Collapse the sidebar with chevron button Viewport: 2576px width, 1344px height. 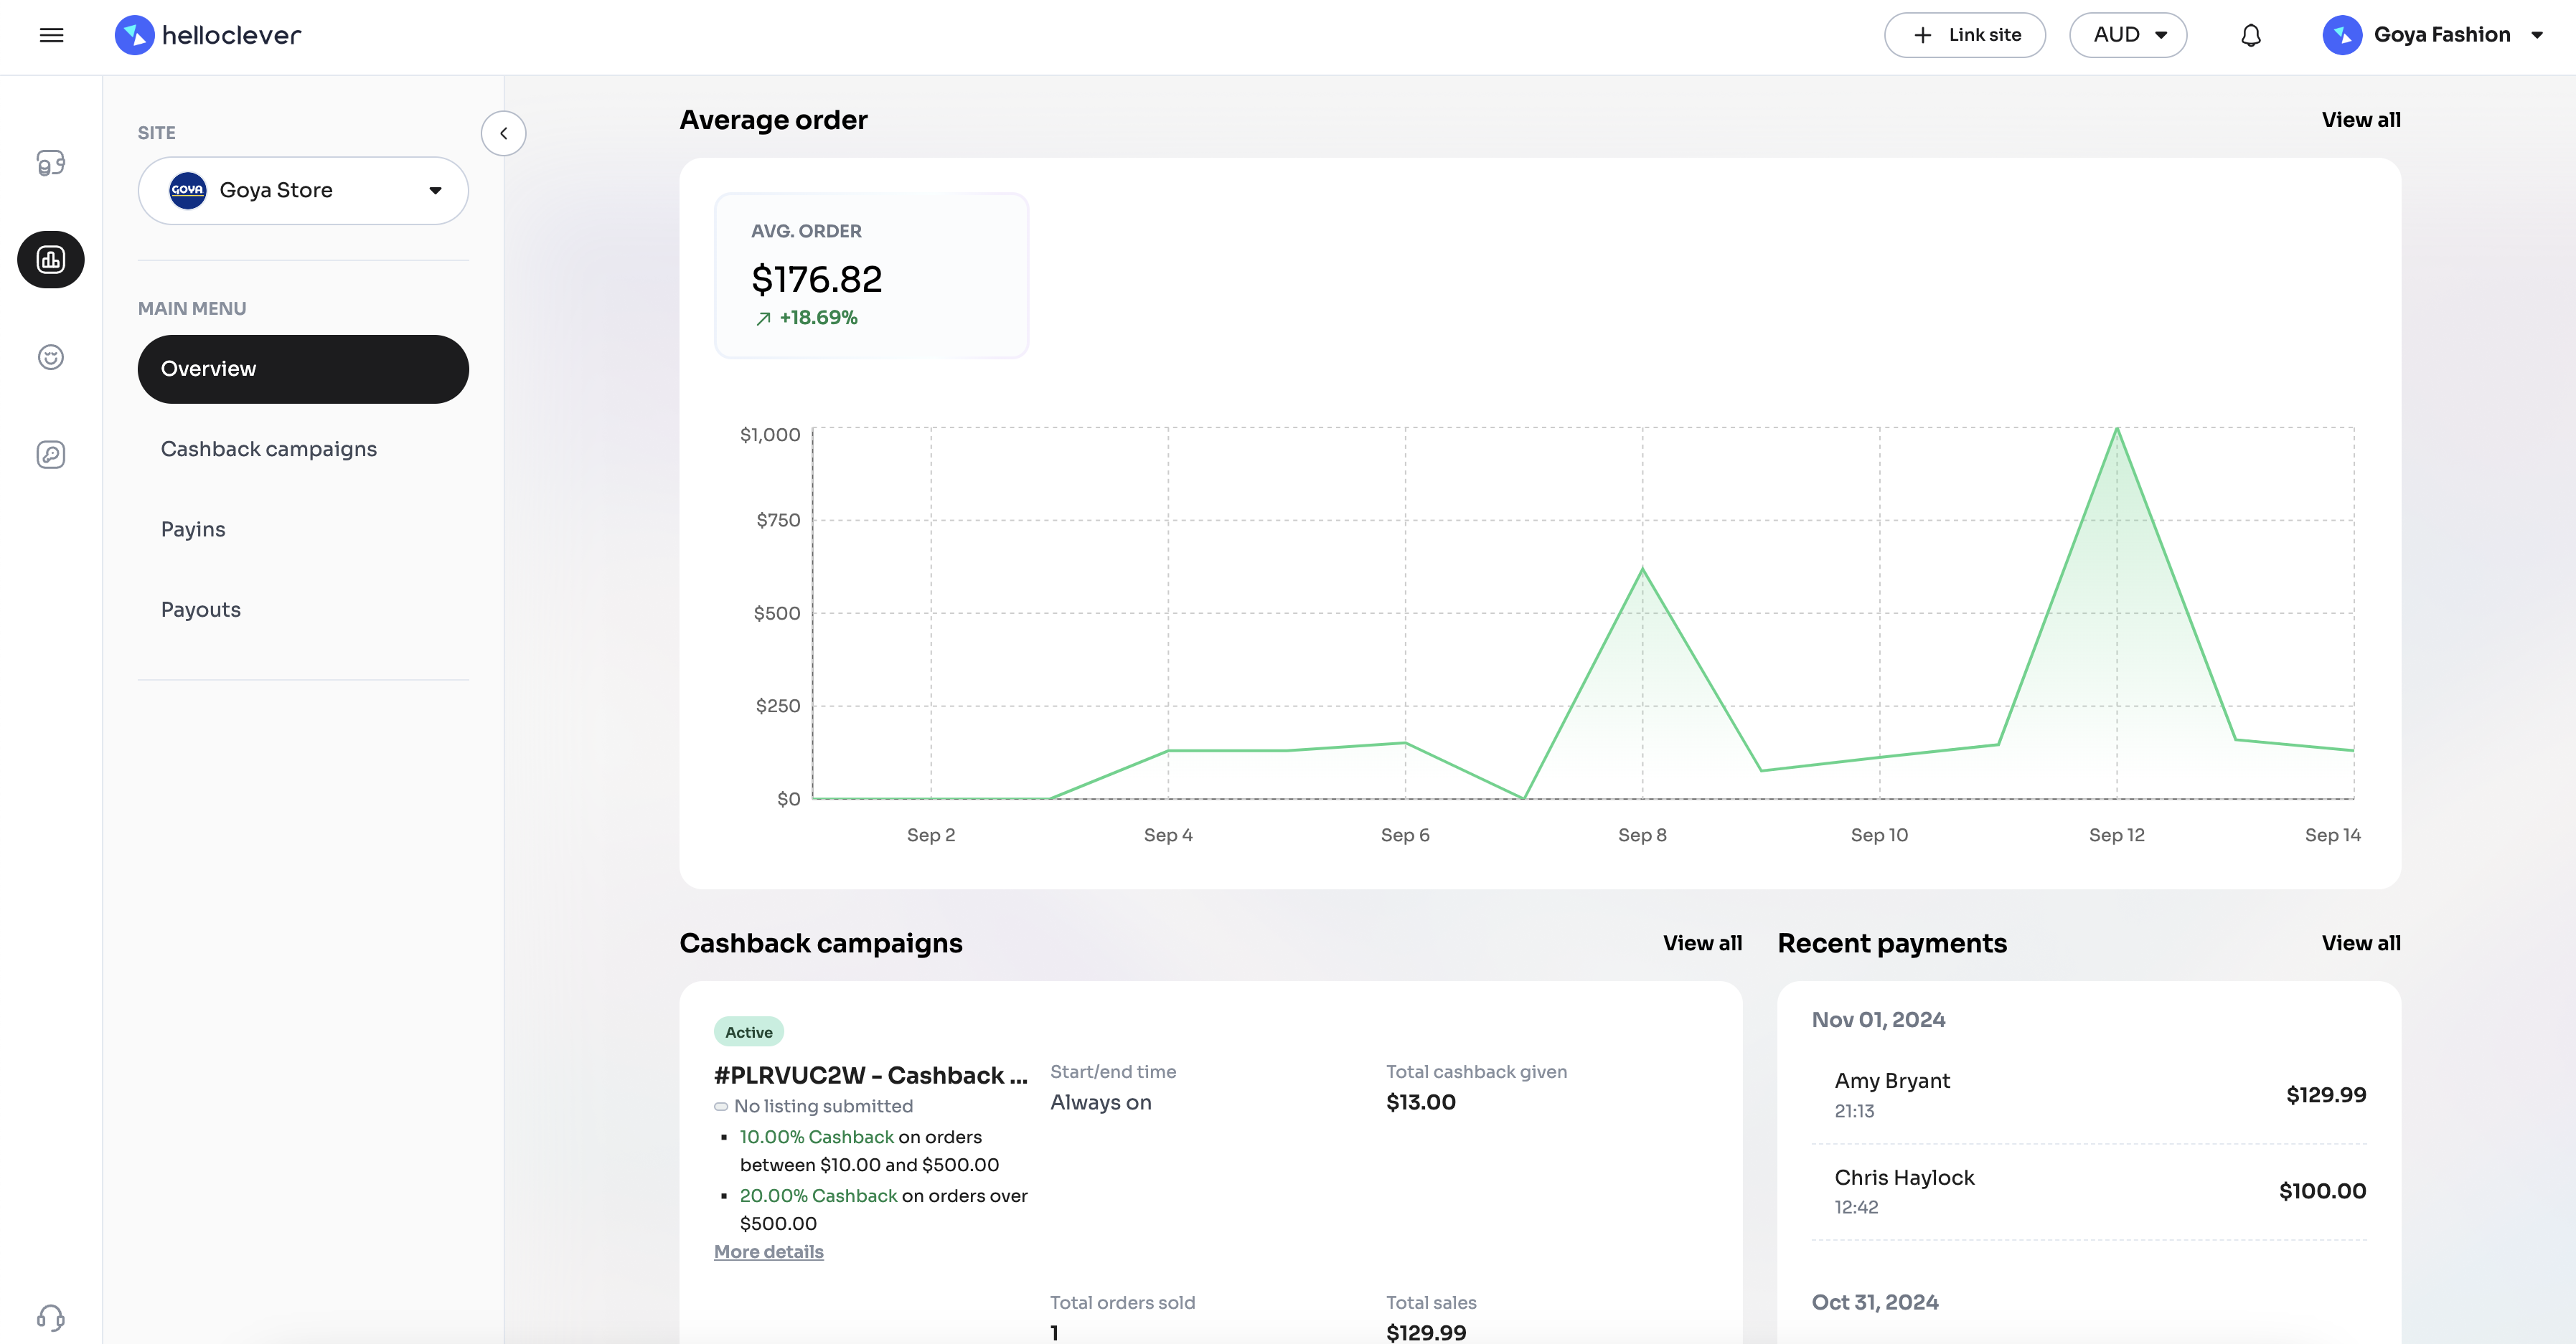503,133
